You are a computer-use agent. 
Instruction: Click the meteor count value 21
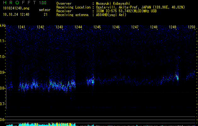click(46, 14)
